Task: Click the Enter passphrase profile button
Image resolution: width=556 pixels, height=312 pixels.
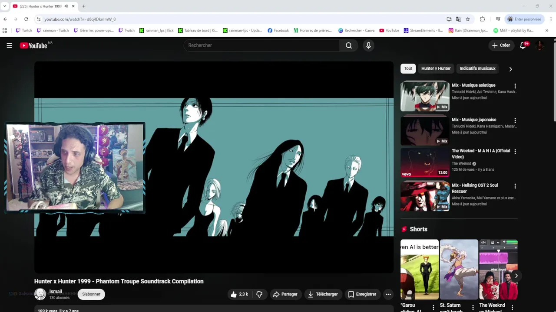Action: coord(524,19)
